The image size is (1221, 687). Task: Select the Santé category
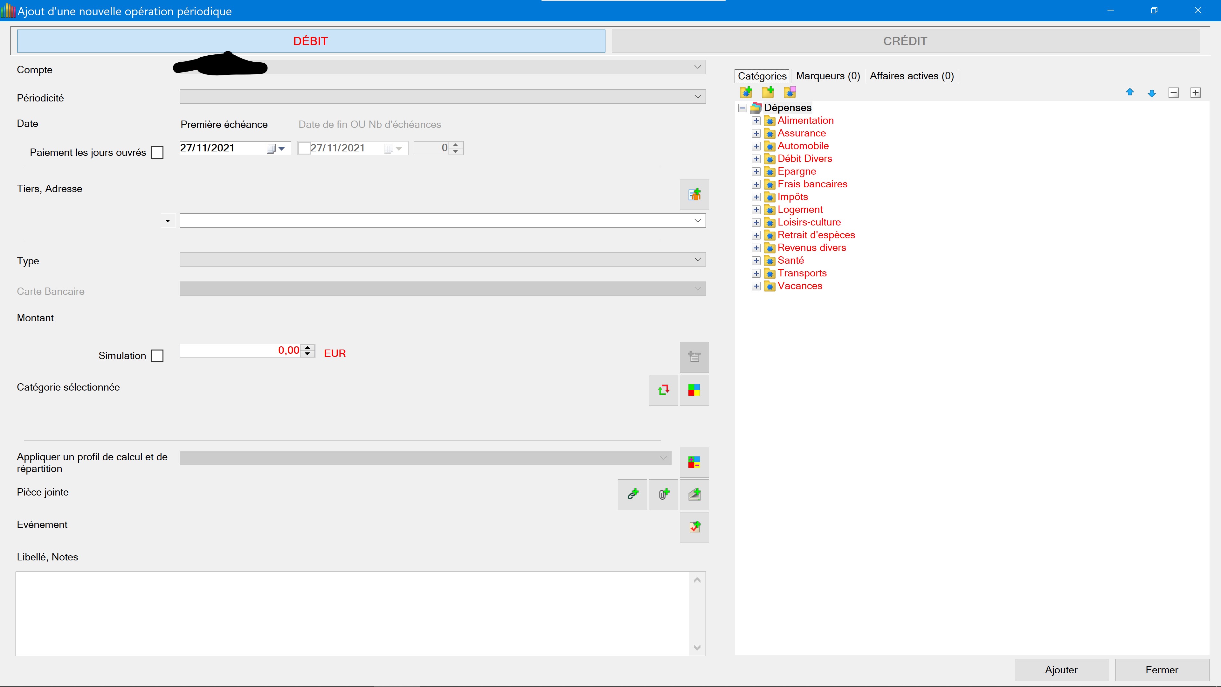tap(790, 261)
